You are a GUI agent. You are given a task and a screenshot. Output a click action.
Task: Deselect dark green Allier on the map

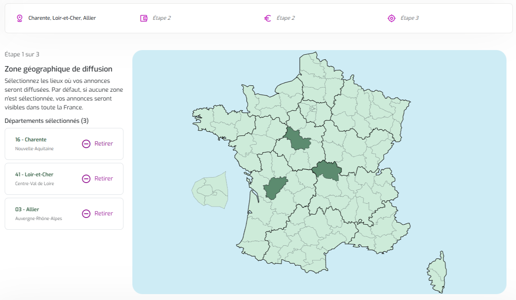(327, 170)
